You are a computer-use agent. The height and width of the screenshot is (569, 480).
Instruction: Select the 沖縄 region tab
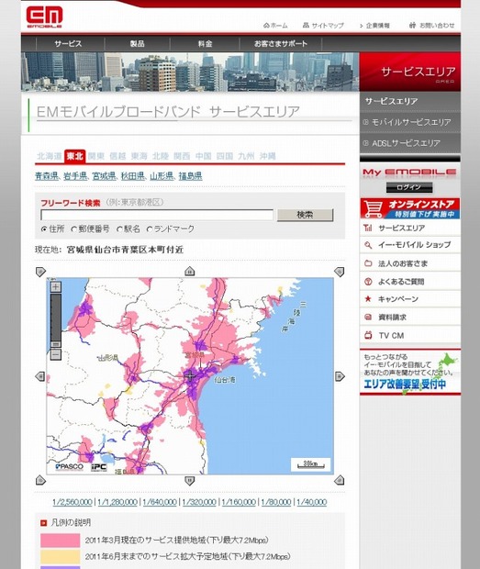click(267, 156)
